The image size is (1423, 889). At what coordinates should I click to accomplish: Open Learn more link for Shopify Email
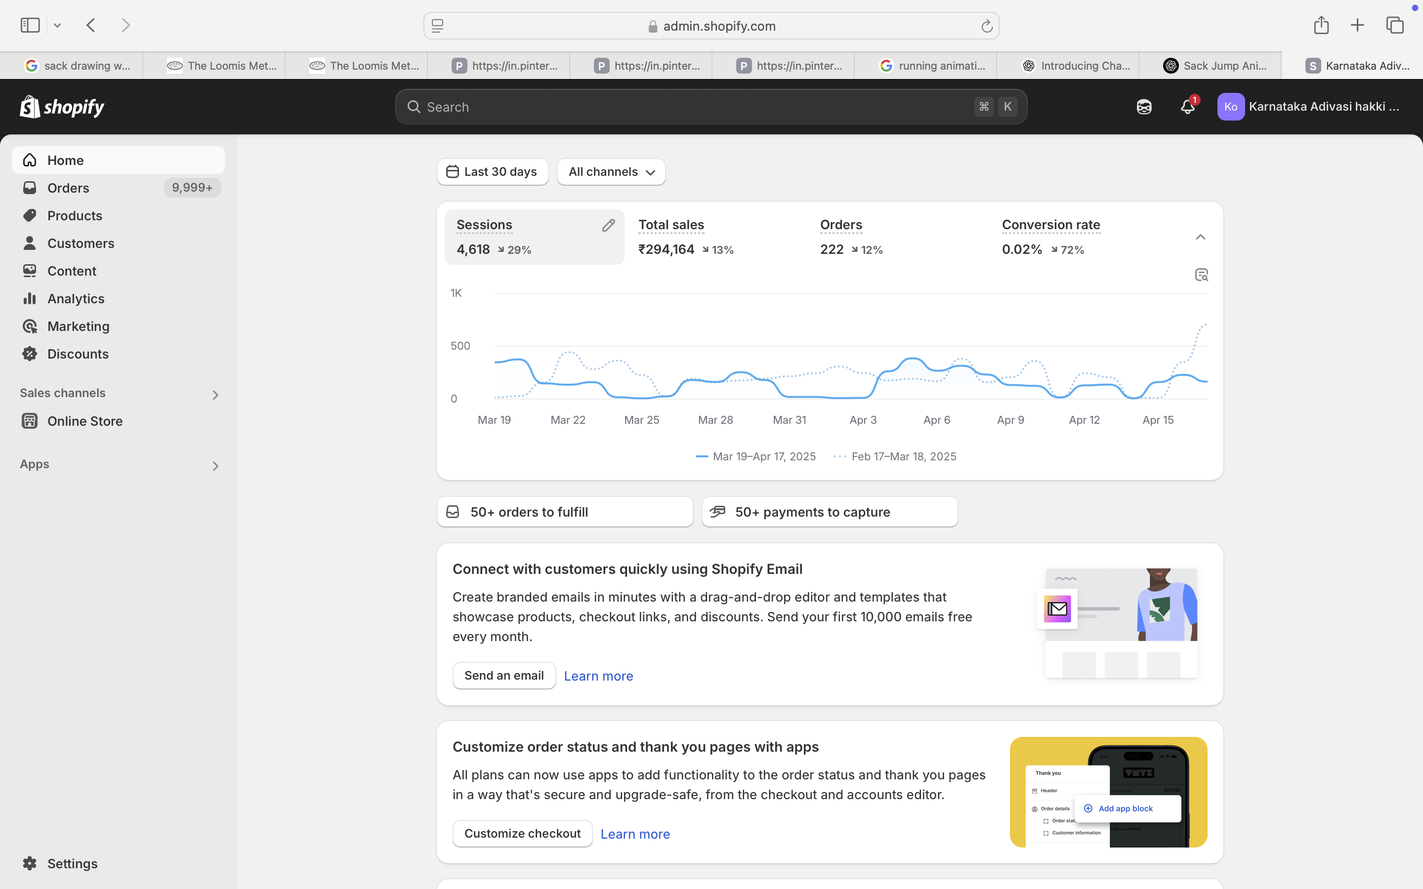tap(599, 676)
